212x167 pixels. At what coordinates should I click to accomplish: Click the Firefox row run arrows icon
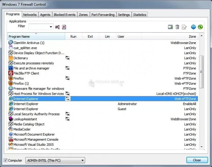pyautogui.click(x=68, y=78)
